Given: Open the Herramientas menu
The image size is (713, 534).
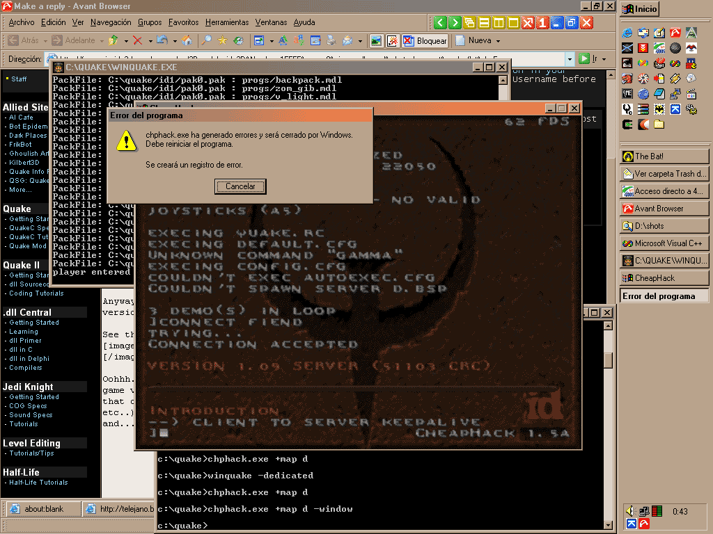Looking at the screenshot, I should click(227, 22).
